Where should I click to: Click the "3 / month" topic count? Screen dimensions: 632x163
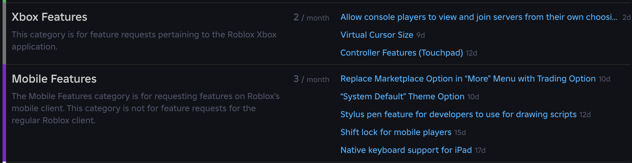click(311, 79)
